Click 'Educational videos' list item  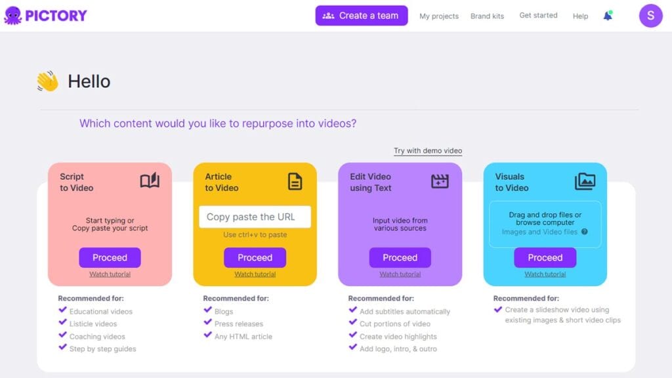tap(100, 312)
